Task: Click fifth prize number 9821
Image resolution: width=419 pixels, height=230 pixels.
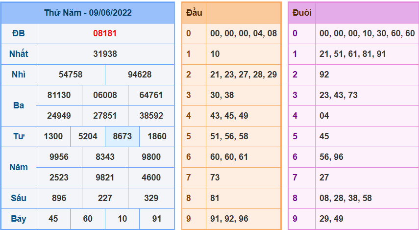Action: point(105,178)
